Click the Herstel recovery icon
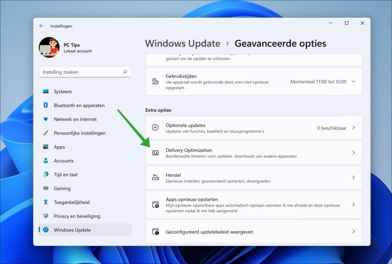Screen dimensions: 392x264 [155, 177]
